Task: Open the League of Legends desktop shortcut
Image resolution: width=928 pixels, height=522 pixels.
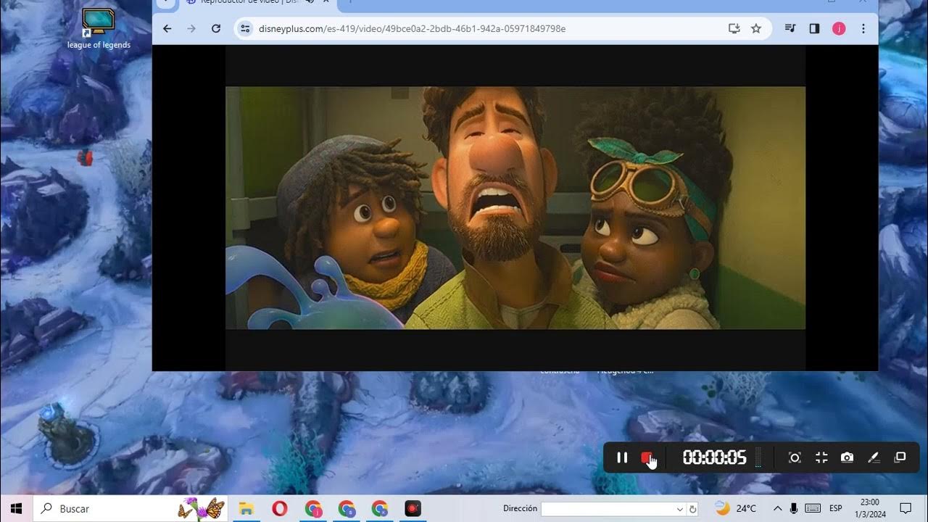Action: (x=99, y=29)
